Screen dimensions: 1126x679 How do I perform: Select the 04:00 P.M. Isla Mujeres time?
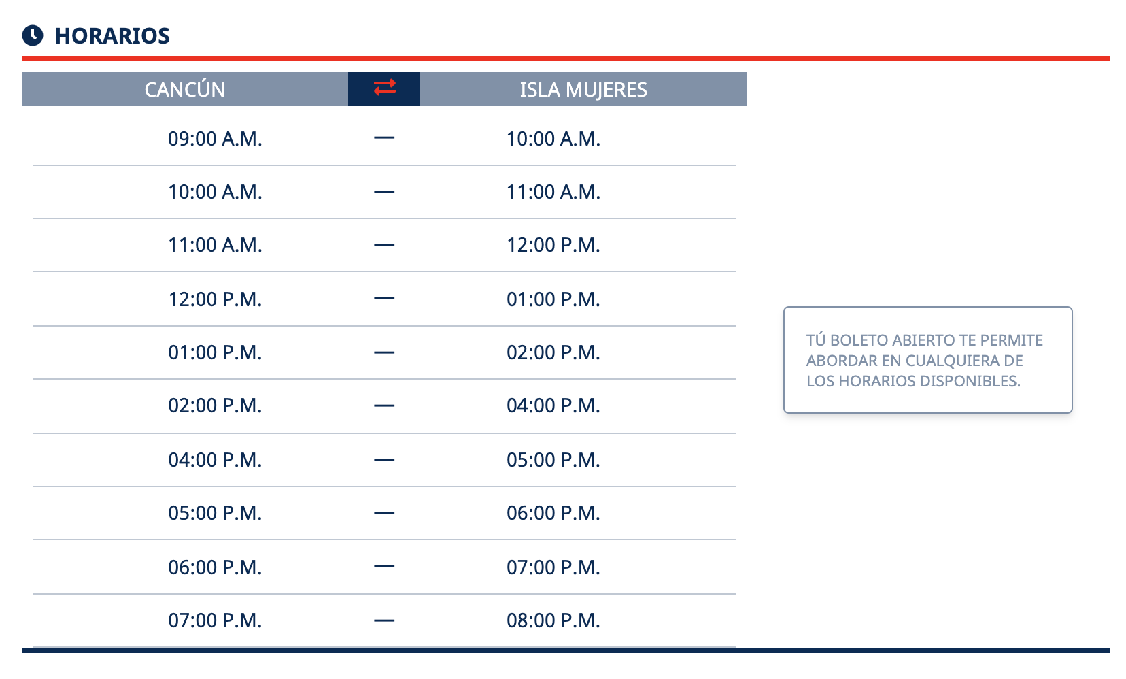click(553, 405)
